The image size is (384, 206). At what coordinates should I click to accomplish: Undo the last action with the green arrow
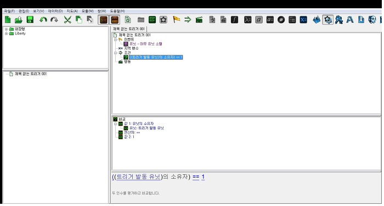43,20
